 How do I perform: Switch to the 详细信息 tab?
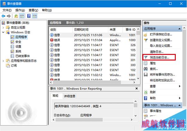tap(70, 96)
